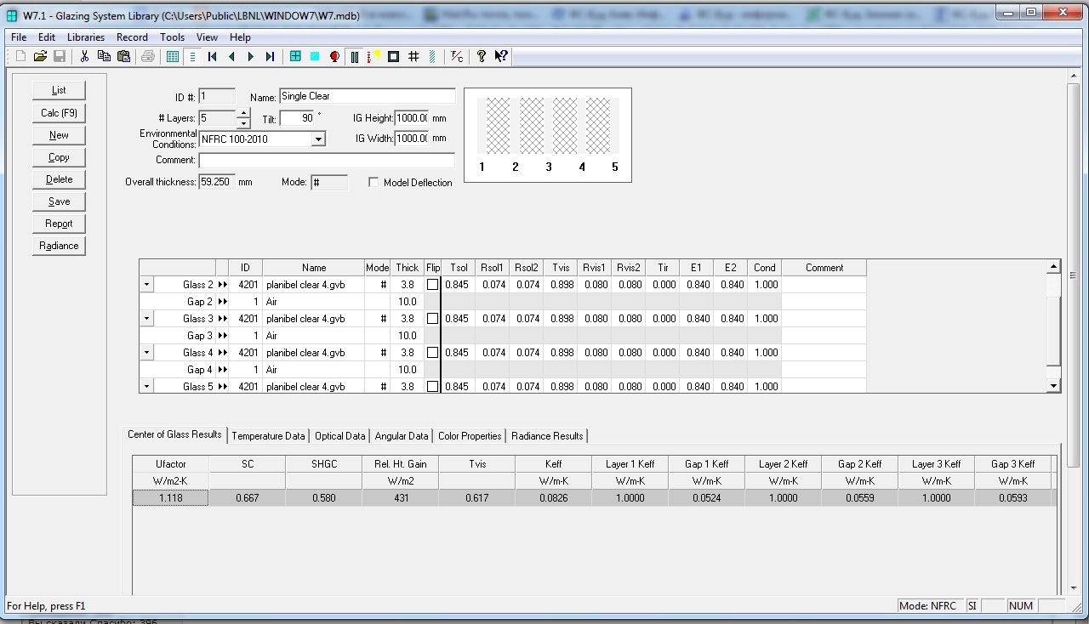This screenshot has width=1089, height=624.
Task: Increase number of layers with up stepper
Action: [x=243, y=113]
